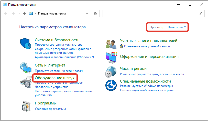Click the Network and Internet globe icon
The height and width of the screenshot is (121, 208).
point(26,68)
